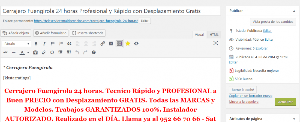The width and height of the screenshot is (300, 122).
Task: Edit the publication date
Action: click(x=233, y=62)
